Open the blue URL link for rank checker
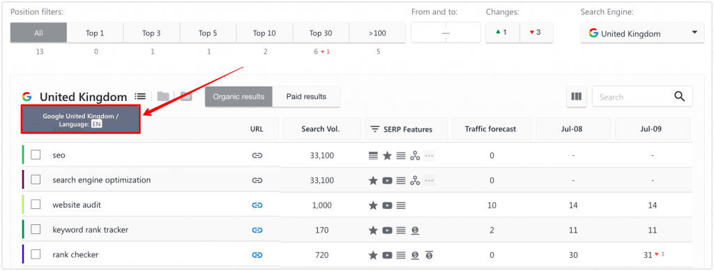 coord(257,255)
